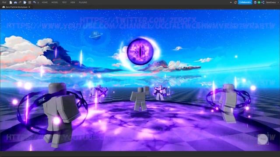Close the Zero Particle Workplace tab
280x157 pixels.
point(29,7)
